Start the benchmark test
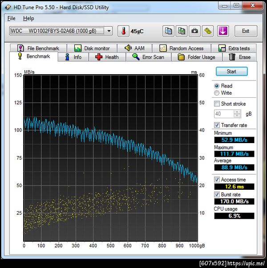This screenshot has height=268, width=267. (231, 71)
